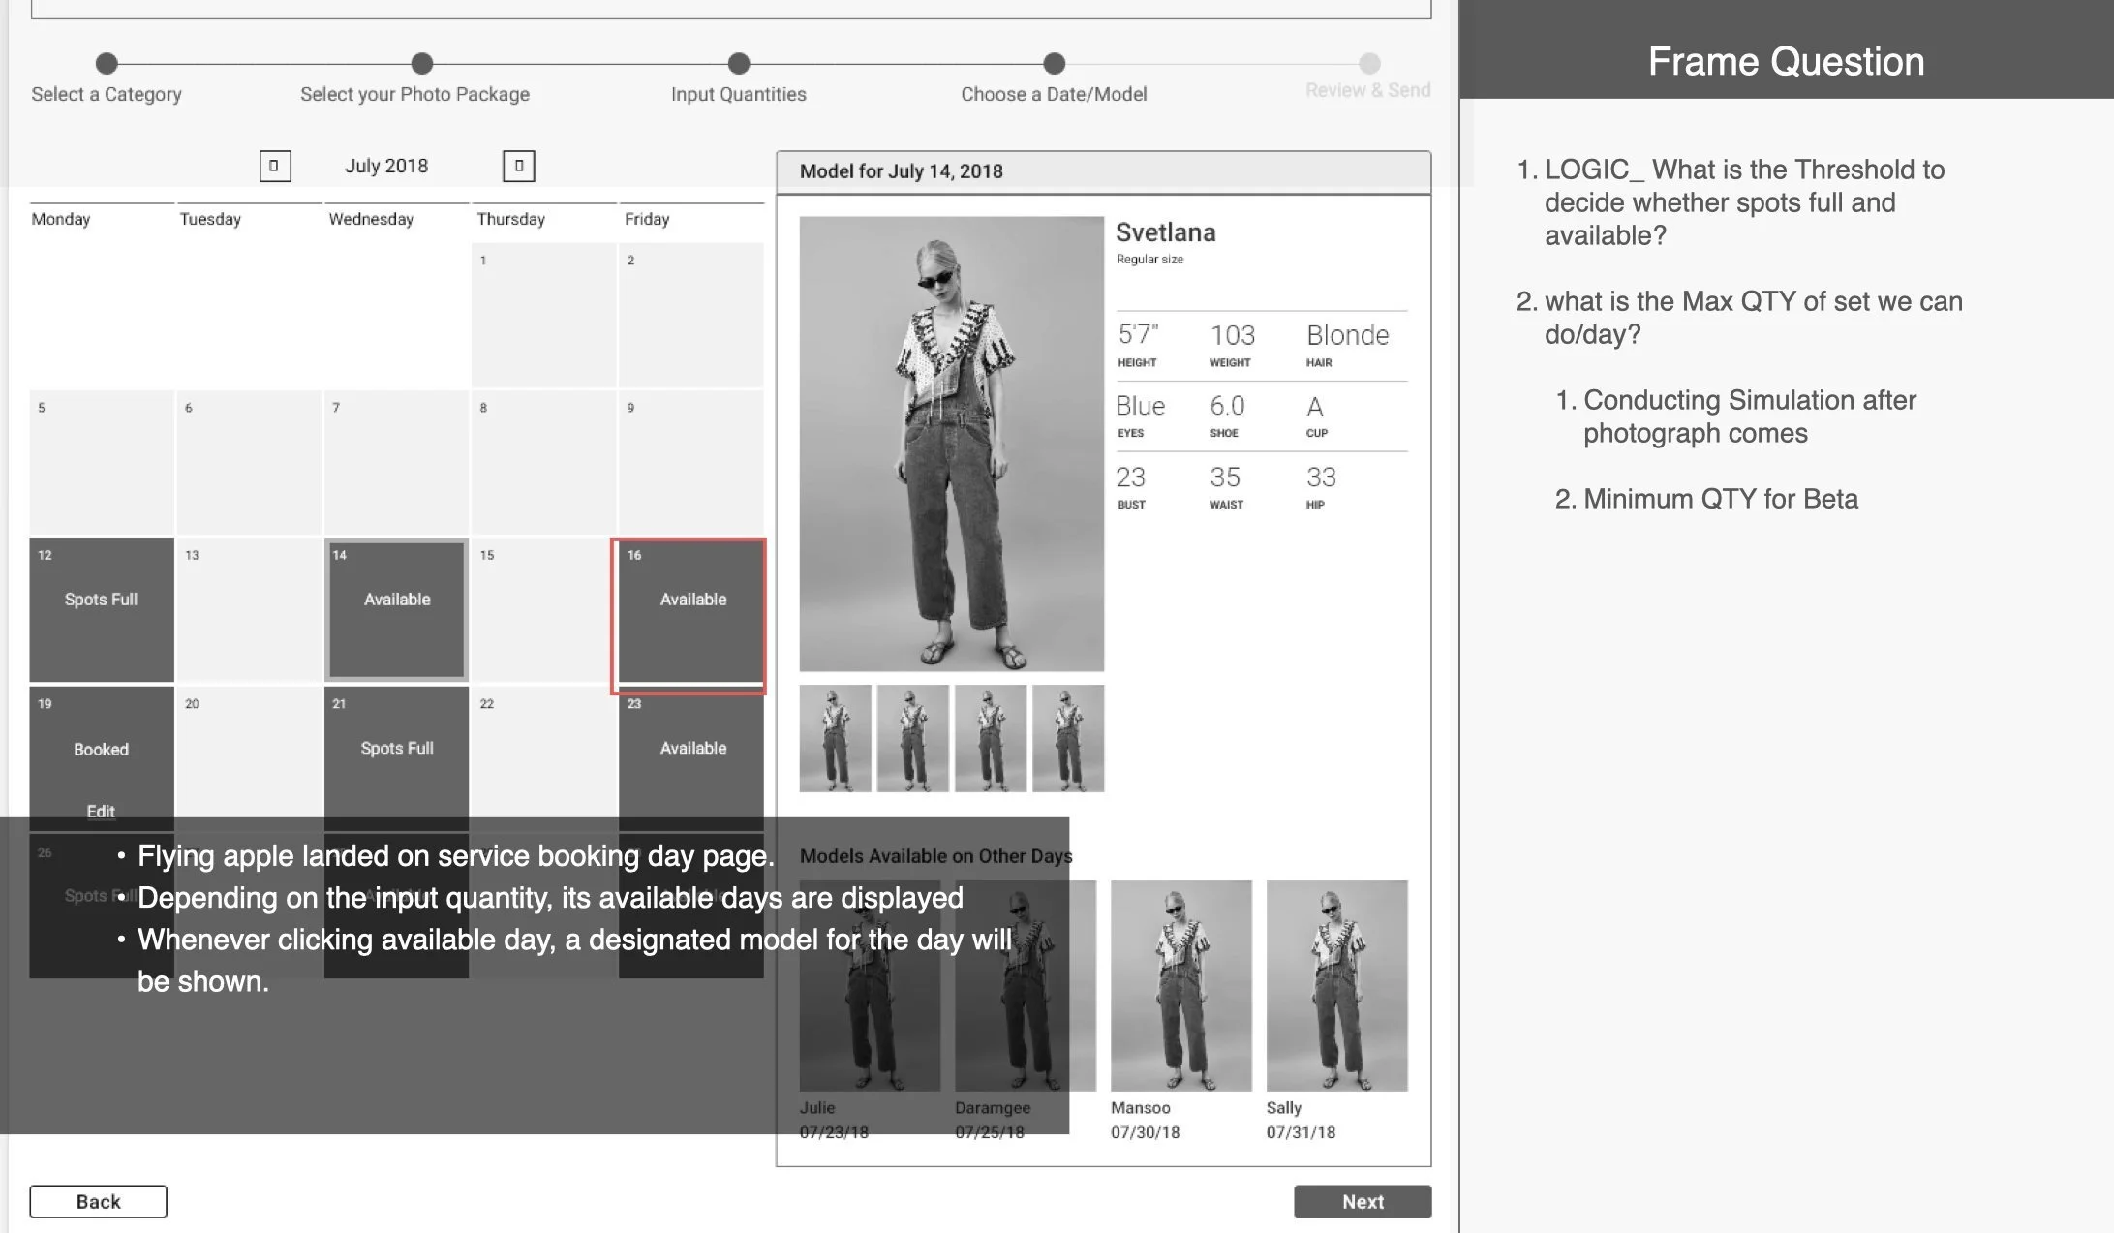Click the Spots Full cell on July 12
This screenshot has width=2114, height=1233.
point(100,599)
